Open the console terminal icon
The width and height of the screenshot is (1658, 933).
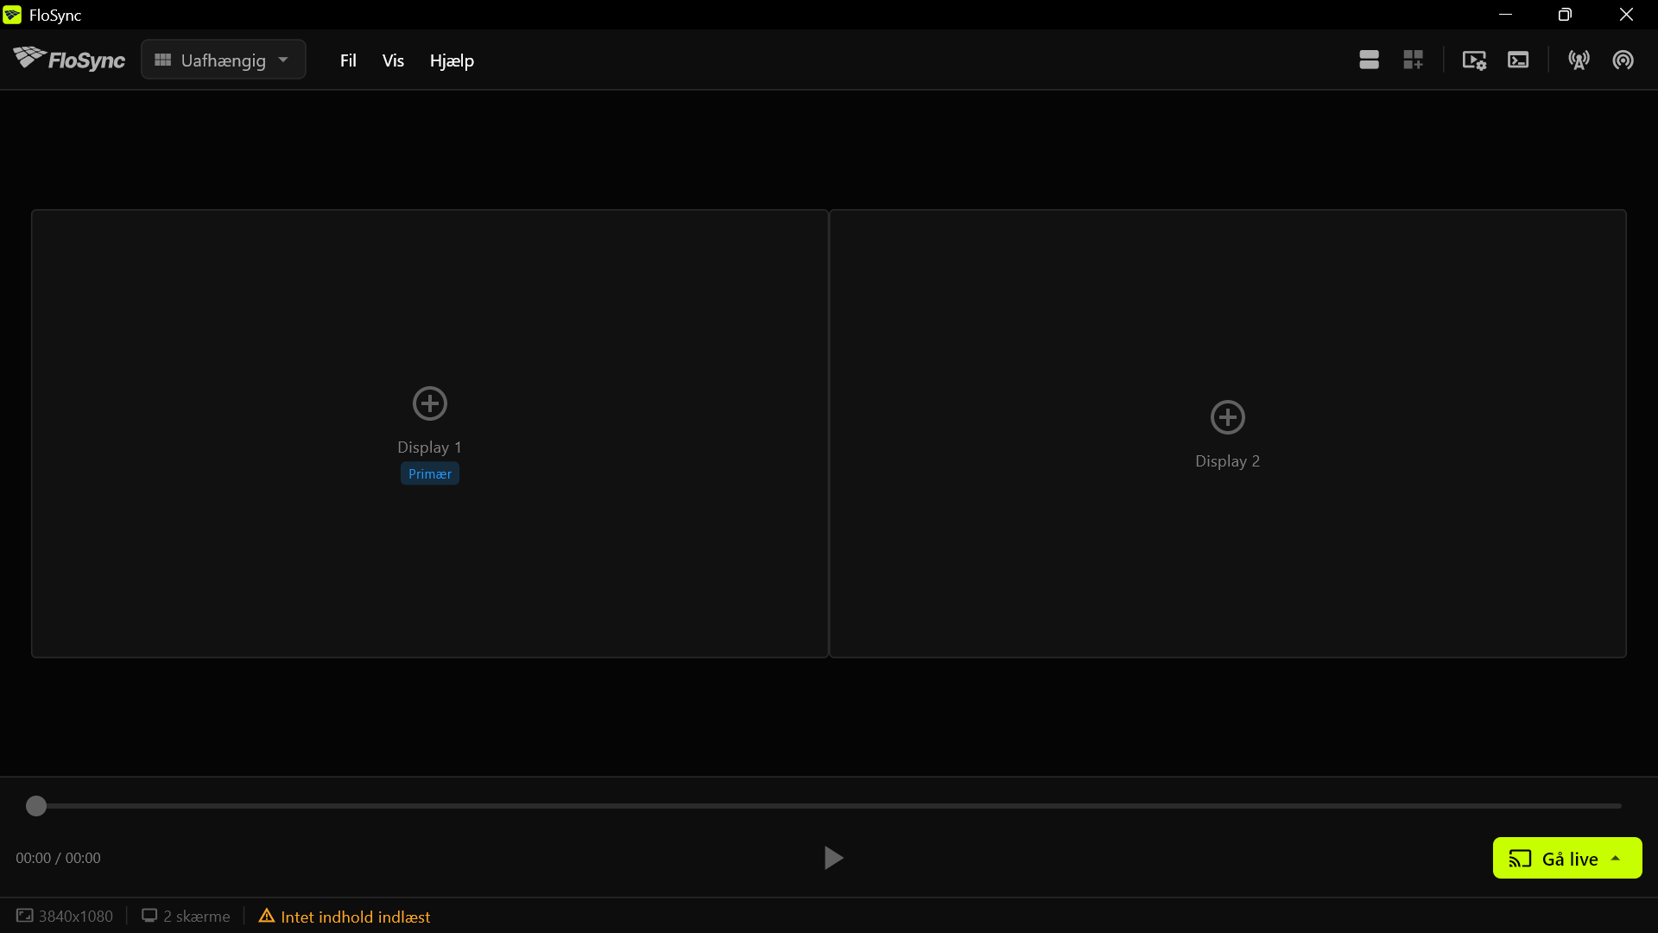pyautogui.click(x=1518, y=60)
